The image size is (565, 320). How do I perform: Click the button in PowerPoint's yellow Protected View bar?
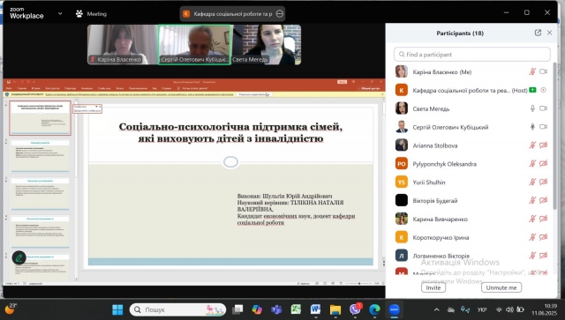pyautogui.click(x=254, y=94)
